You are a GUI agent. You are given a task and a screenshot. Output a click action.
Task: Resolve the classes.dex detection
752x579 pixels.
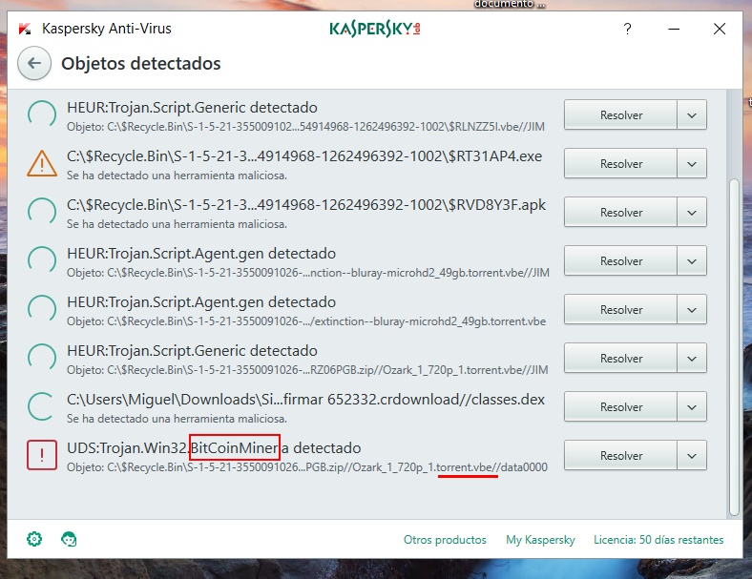pyautogui.click(x=620, y=406)
